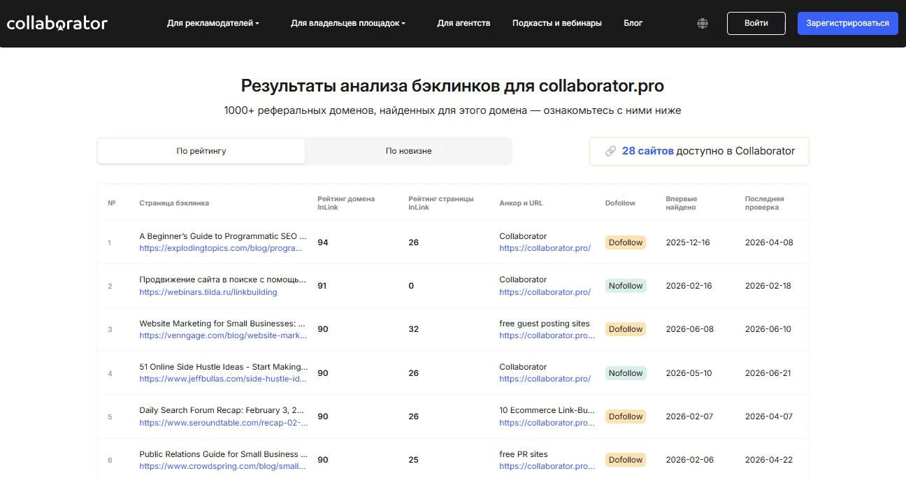The image size is (906, 478).
Task: Click the Впервые найдено column header
Action: coord(682,203)
